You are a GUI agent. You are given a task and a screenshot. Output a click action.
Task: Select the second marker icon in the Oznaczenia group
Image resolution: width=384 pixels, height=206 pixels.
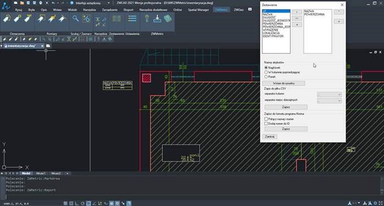18,19
